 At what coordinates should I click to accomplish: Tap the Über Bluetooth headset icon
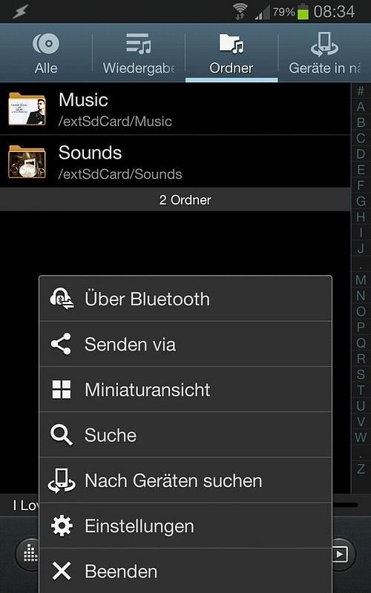62,299
